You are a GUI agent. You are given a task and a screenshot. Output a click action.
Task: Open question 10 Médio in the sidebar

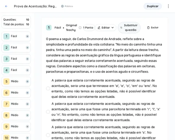point(16,137)
